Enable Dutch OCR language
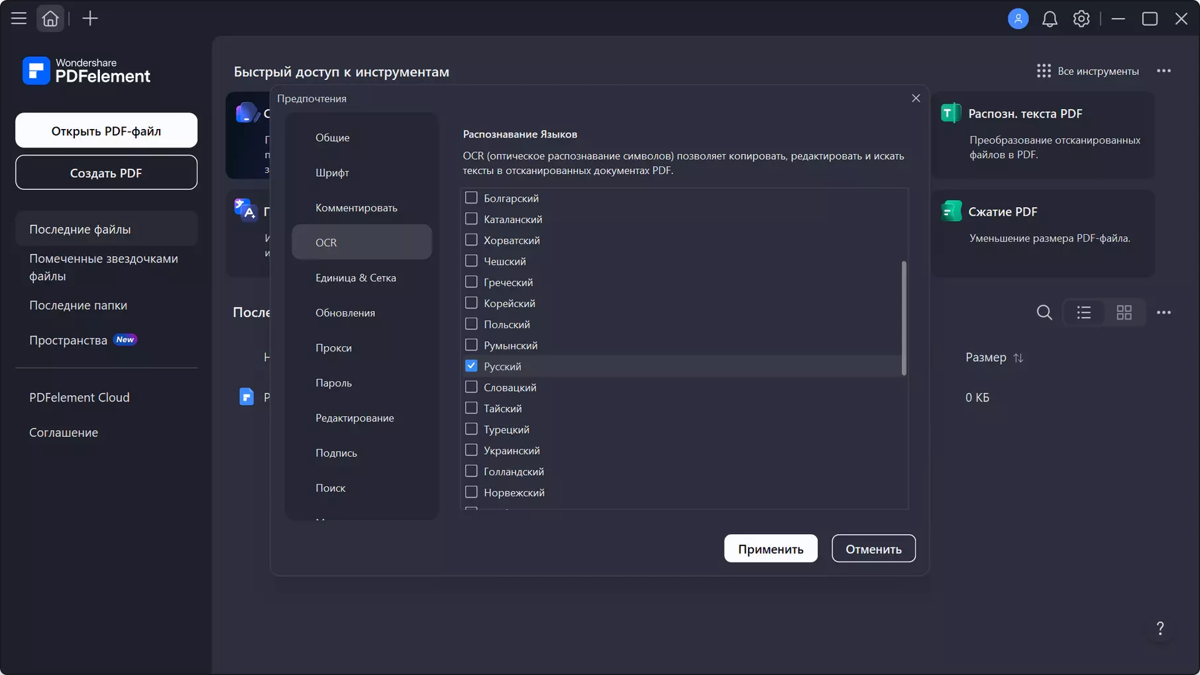1200x675 pixels. [x=471, y=471]
